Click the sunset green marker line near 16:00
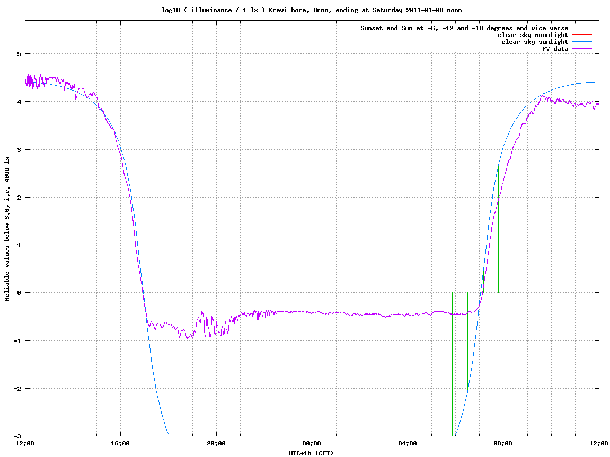 click(x=126, y=229)
